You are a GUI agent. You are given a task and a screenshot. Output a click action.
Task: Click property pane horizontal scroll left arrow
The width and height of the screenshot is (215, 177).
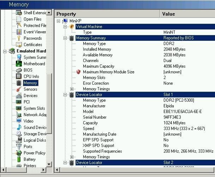coord(57,170)
